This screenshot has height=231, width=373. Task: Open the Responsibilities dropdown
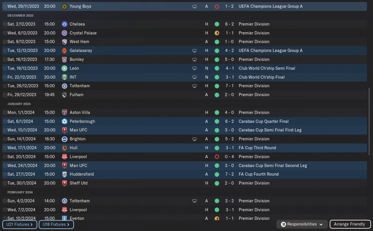click(x=302, y=224)
